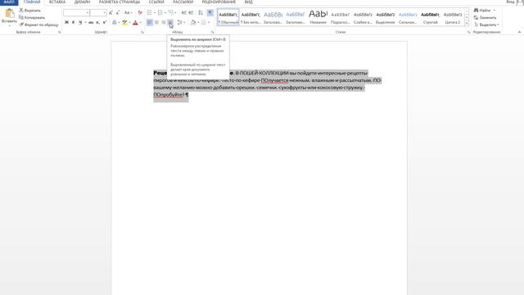Image resolution: width=524 pixels, height=295 pixels.
Task: Collapse the ribbon with the arrow
Action: pos(519,32)
